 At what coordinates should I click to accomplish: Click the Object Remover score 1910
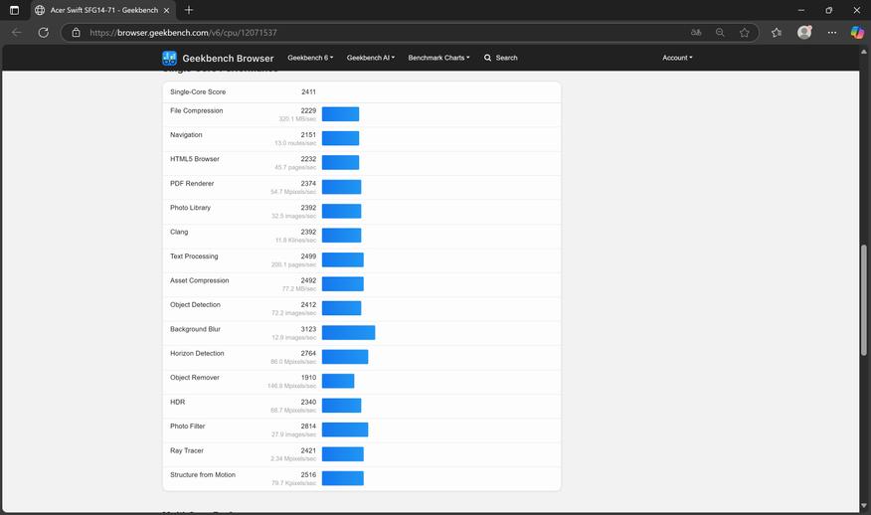coord(308,378)
